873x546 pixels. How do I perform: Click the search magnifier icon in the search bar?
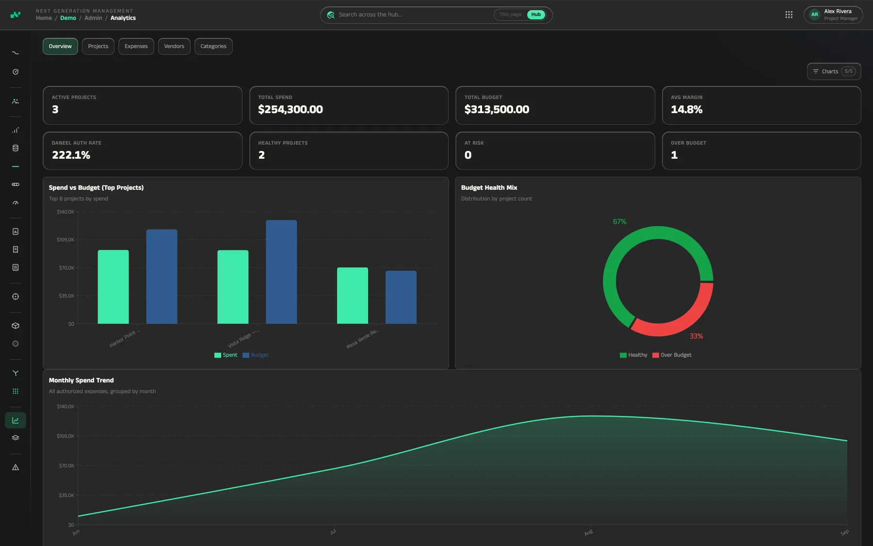point(331,15)
